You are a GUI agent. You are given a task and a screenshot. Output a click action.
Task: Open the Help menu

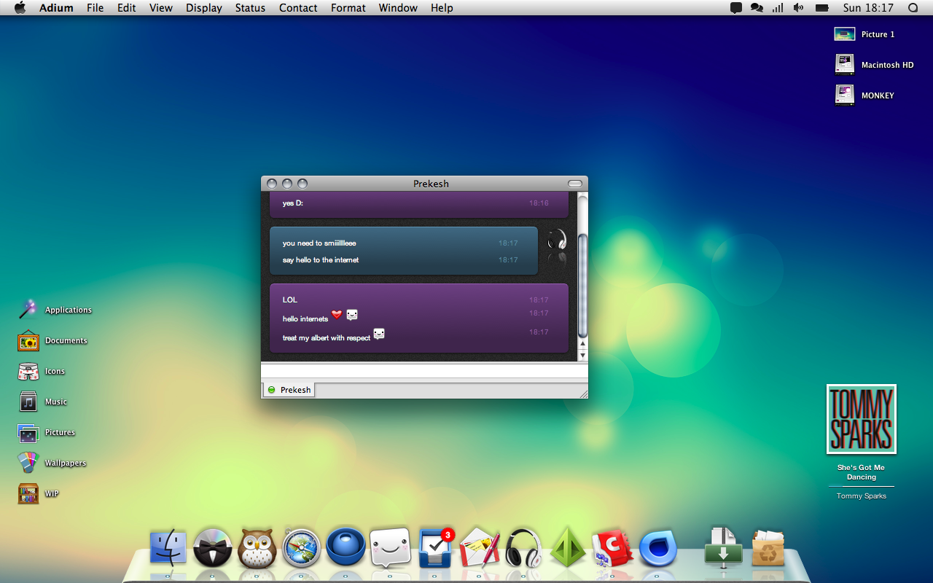tap(442, 8)
